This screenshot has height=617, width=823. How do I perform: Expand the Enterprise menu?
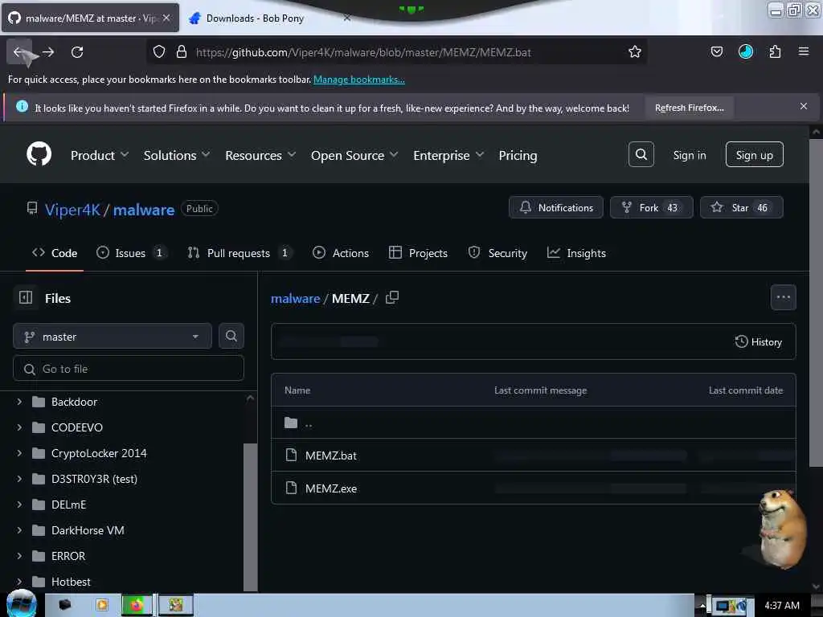coord(448,155)
